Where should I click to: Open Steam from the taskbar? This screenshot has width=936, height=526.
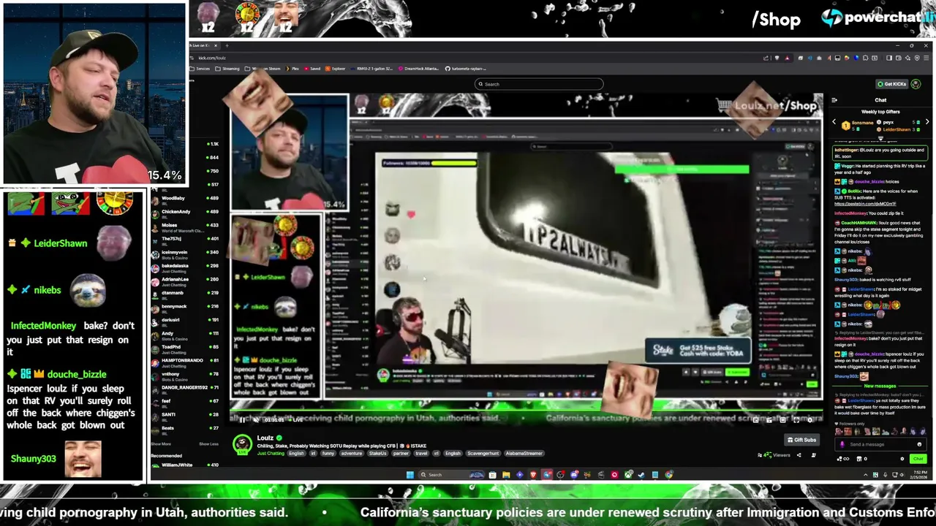click(x=641, y=475)
